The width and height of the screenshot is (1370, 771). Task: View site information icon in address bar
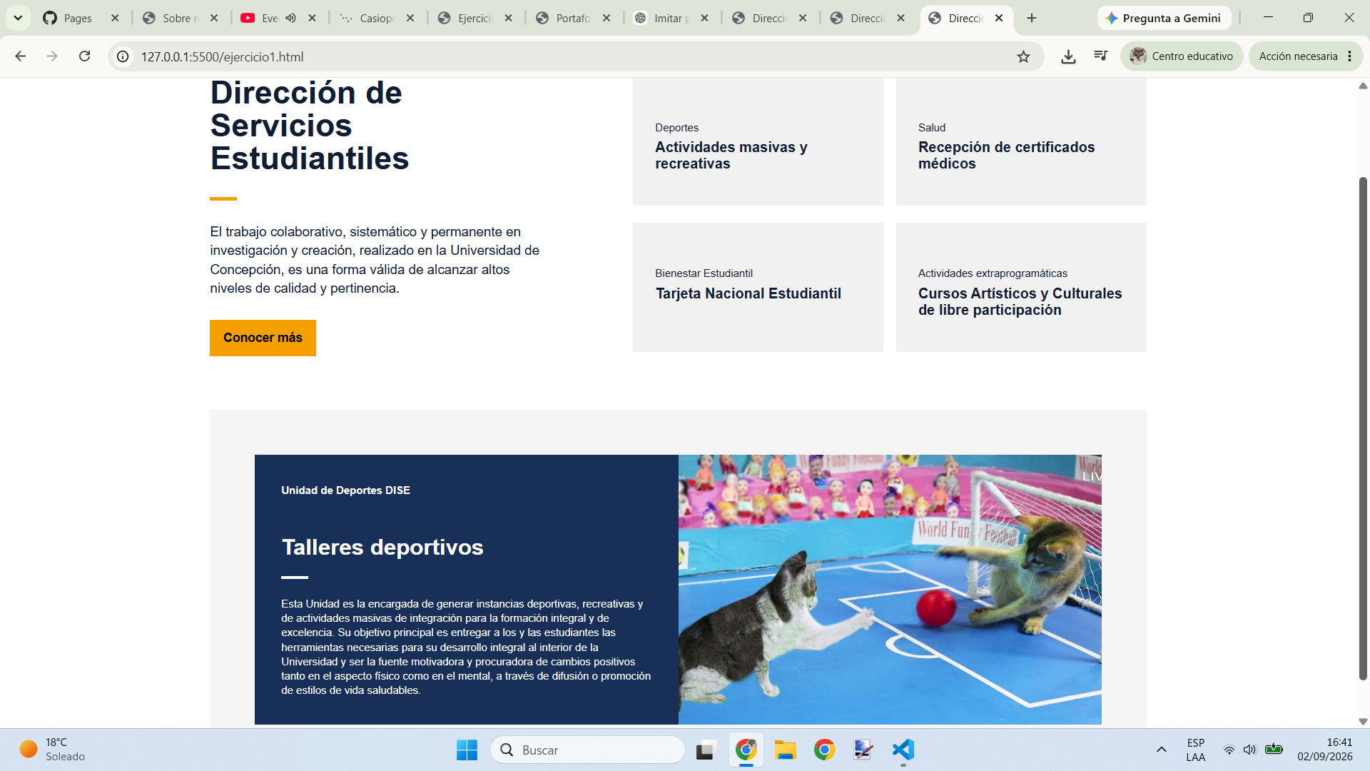coord(123,56)
